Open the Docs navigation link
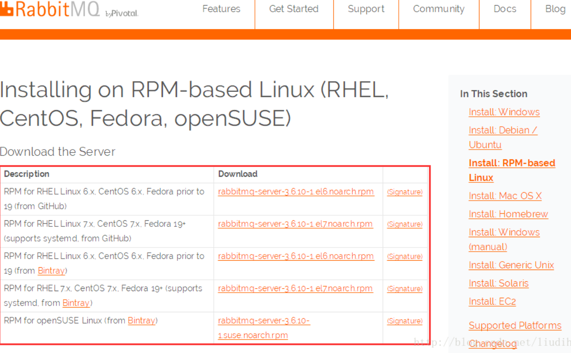Viewport: 571px width, 353px height. [505, 9]
